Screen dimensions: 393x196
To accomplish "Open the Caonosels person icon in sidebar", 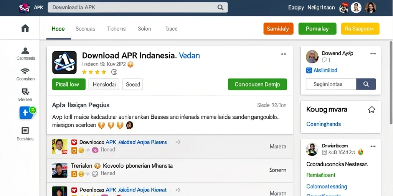I will pyautogui.click(x=25, y=51).
